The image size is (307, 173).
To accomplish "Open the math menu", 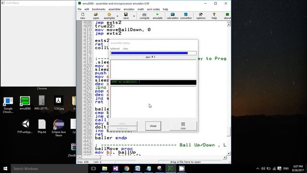I will point(141,9).
